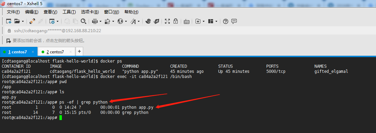The image size is (376, 133).
Task: Click the Find magnifier icon
Action: coord(84,22)
